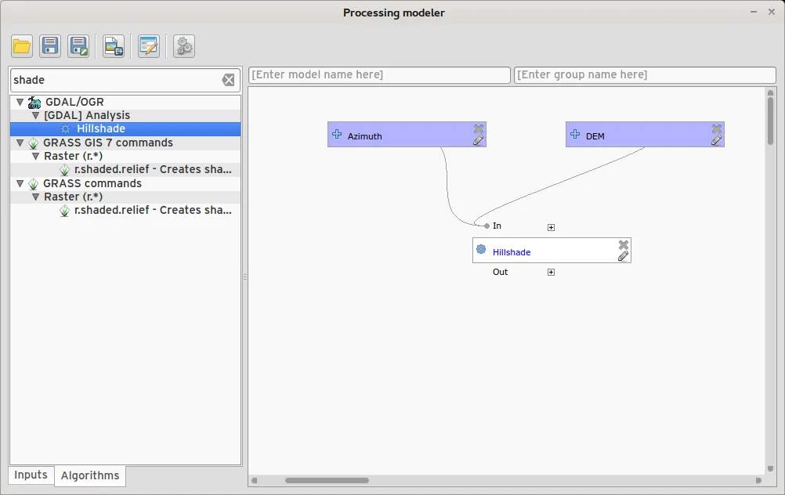Screen dimensions: 785x495
Task: Select the Algorithms tab
Action: click(90, 475)
